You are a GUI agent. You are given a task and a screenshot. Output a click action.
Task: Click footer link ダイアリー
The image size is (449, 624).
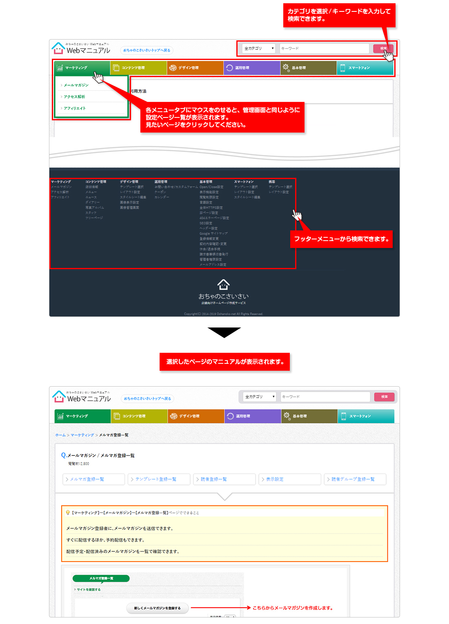[92, 202]
